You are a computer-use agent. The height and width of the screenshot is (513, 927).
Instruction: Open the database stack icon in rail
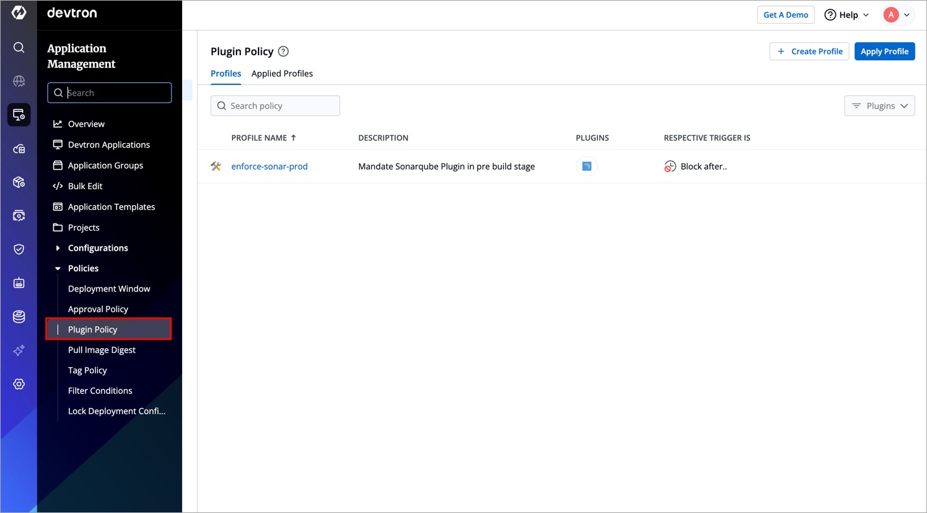tap(19, 317)
